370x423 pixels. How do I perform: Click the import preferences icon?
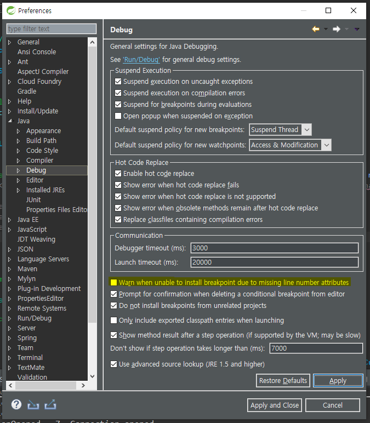tap(33, 405)
